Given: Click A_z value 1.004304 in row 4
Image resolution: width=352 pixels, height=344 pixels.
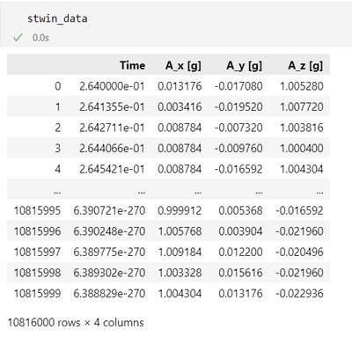Looking at the screenshot, I should tap(302, 169).
